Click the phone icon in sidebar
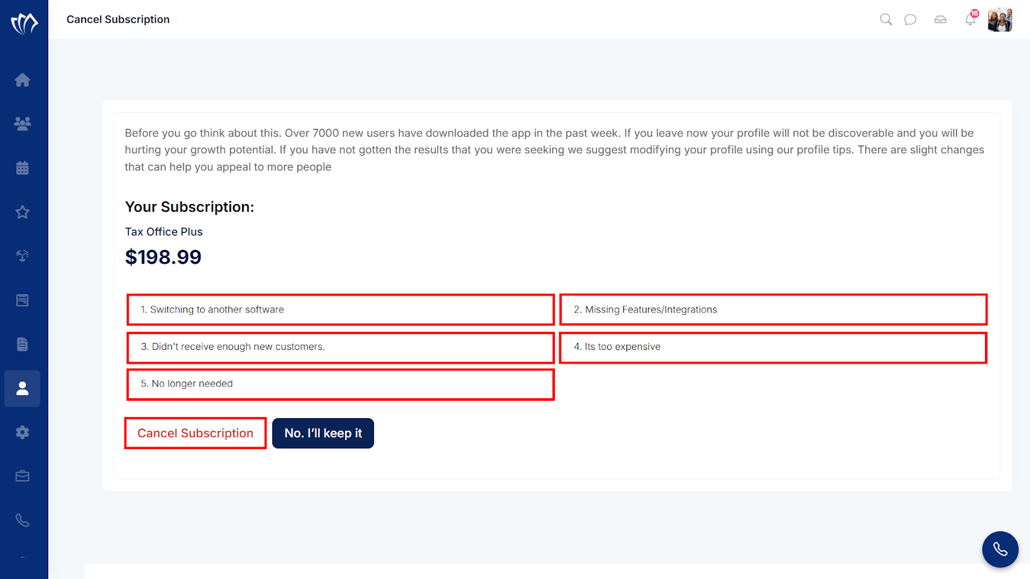The image size is (1030, 579). click(x=23, y=520)
